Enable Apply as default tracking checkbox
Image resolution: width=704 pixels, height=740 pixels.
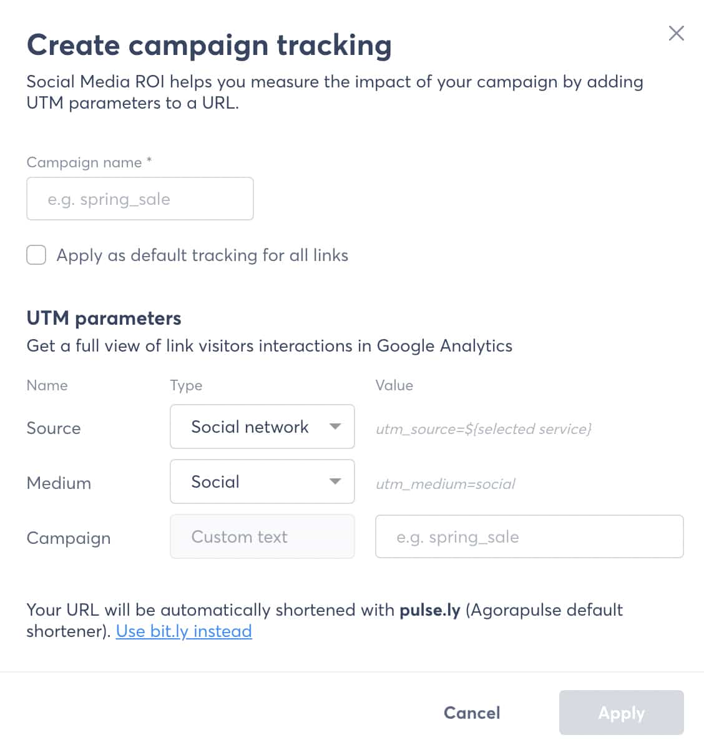pyautogui.click(x=36, y=255)
